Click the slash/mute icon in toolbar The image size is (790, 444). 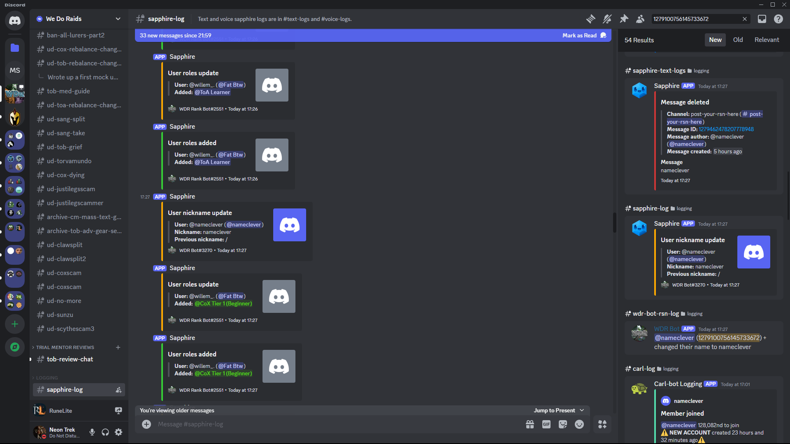click(608, 19)
